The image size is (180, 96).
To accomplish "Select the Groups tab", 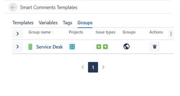I will click(85, 23).
